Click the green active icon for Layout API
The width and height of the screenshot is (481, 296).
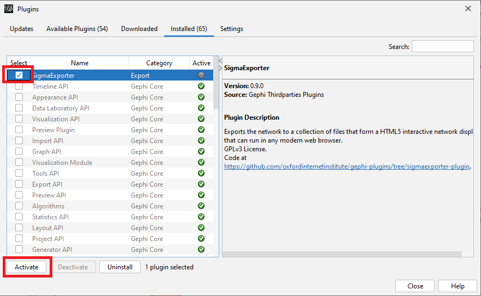tap(201, 228)
